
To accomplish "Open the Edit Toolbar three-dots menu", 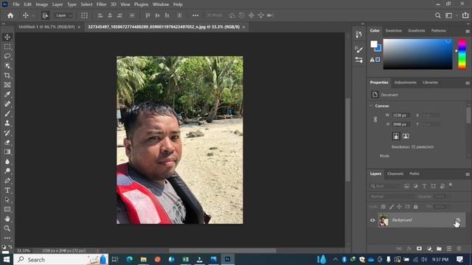I will point(7,238).
